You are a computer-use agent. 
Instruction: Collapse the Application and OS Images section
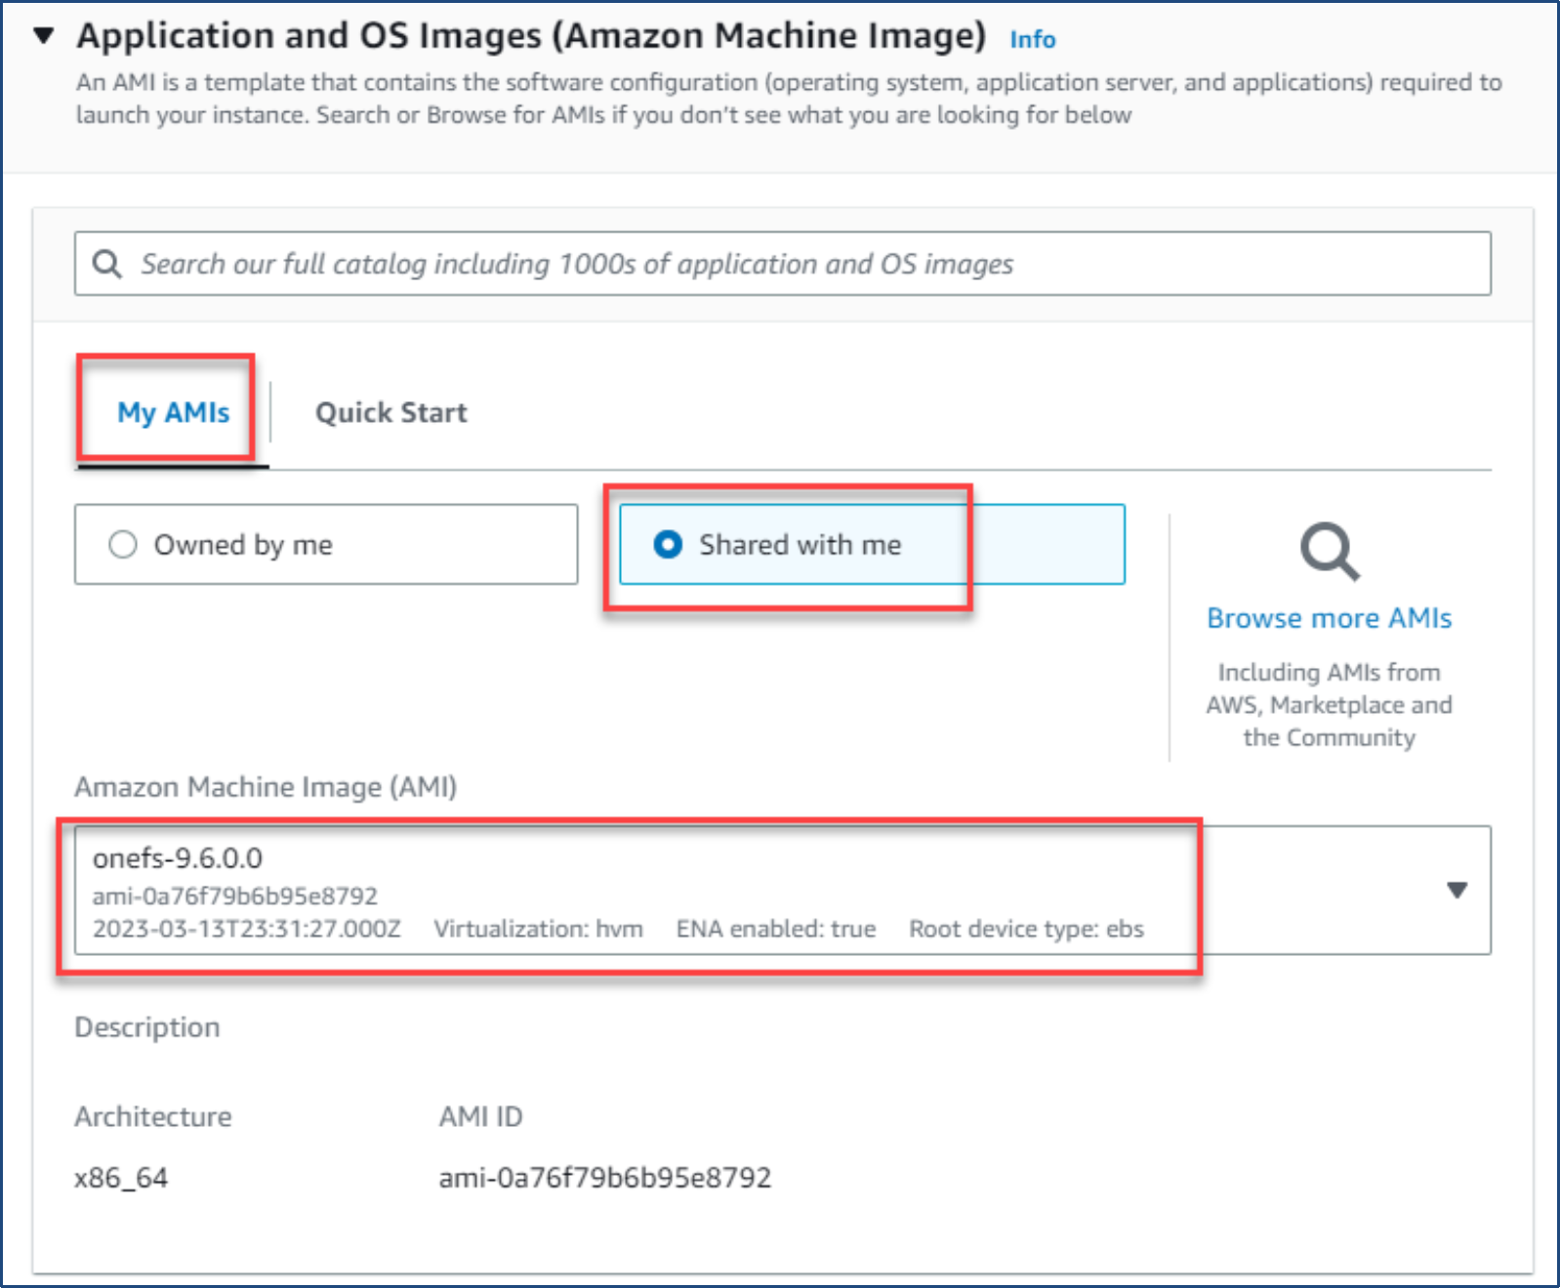43,36
